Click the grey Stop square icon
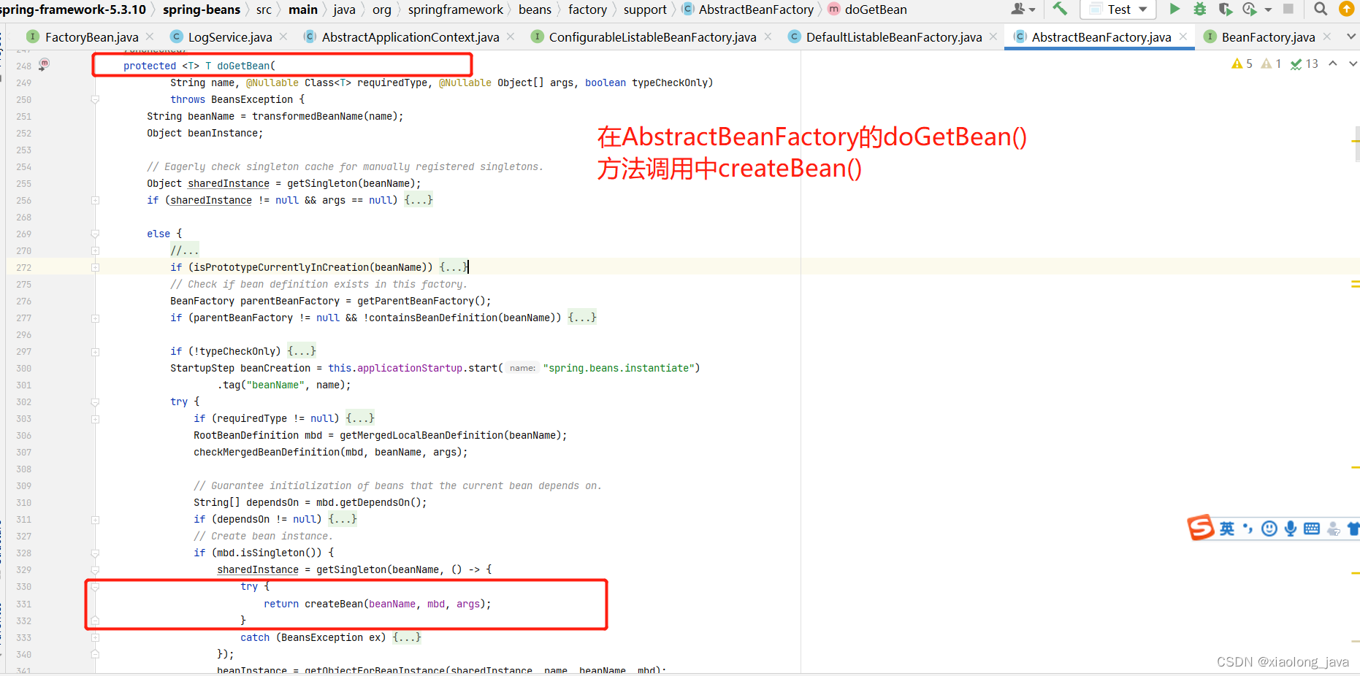The image size is (1360, 676). [x=1288, y=9]
